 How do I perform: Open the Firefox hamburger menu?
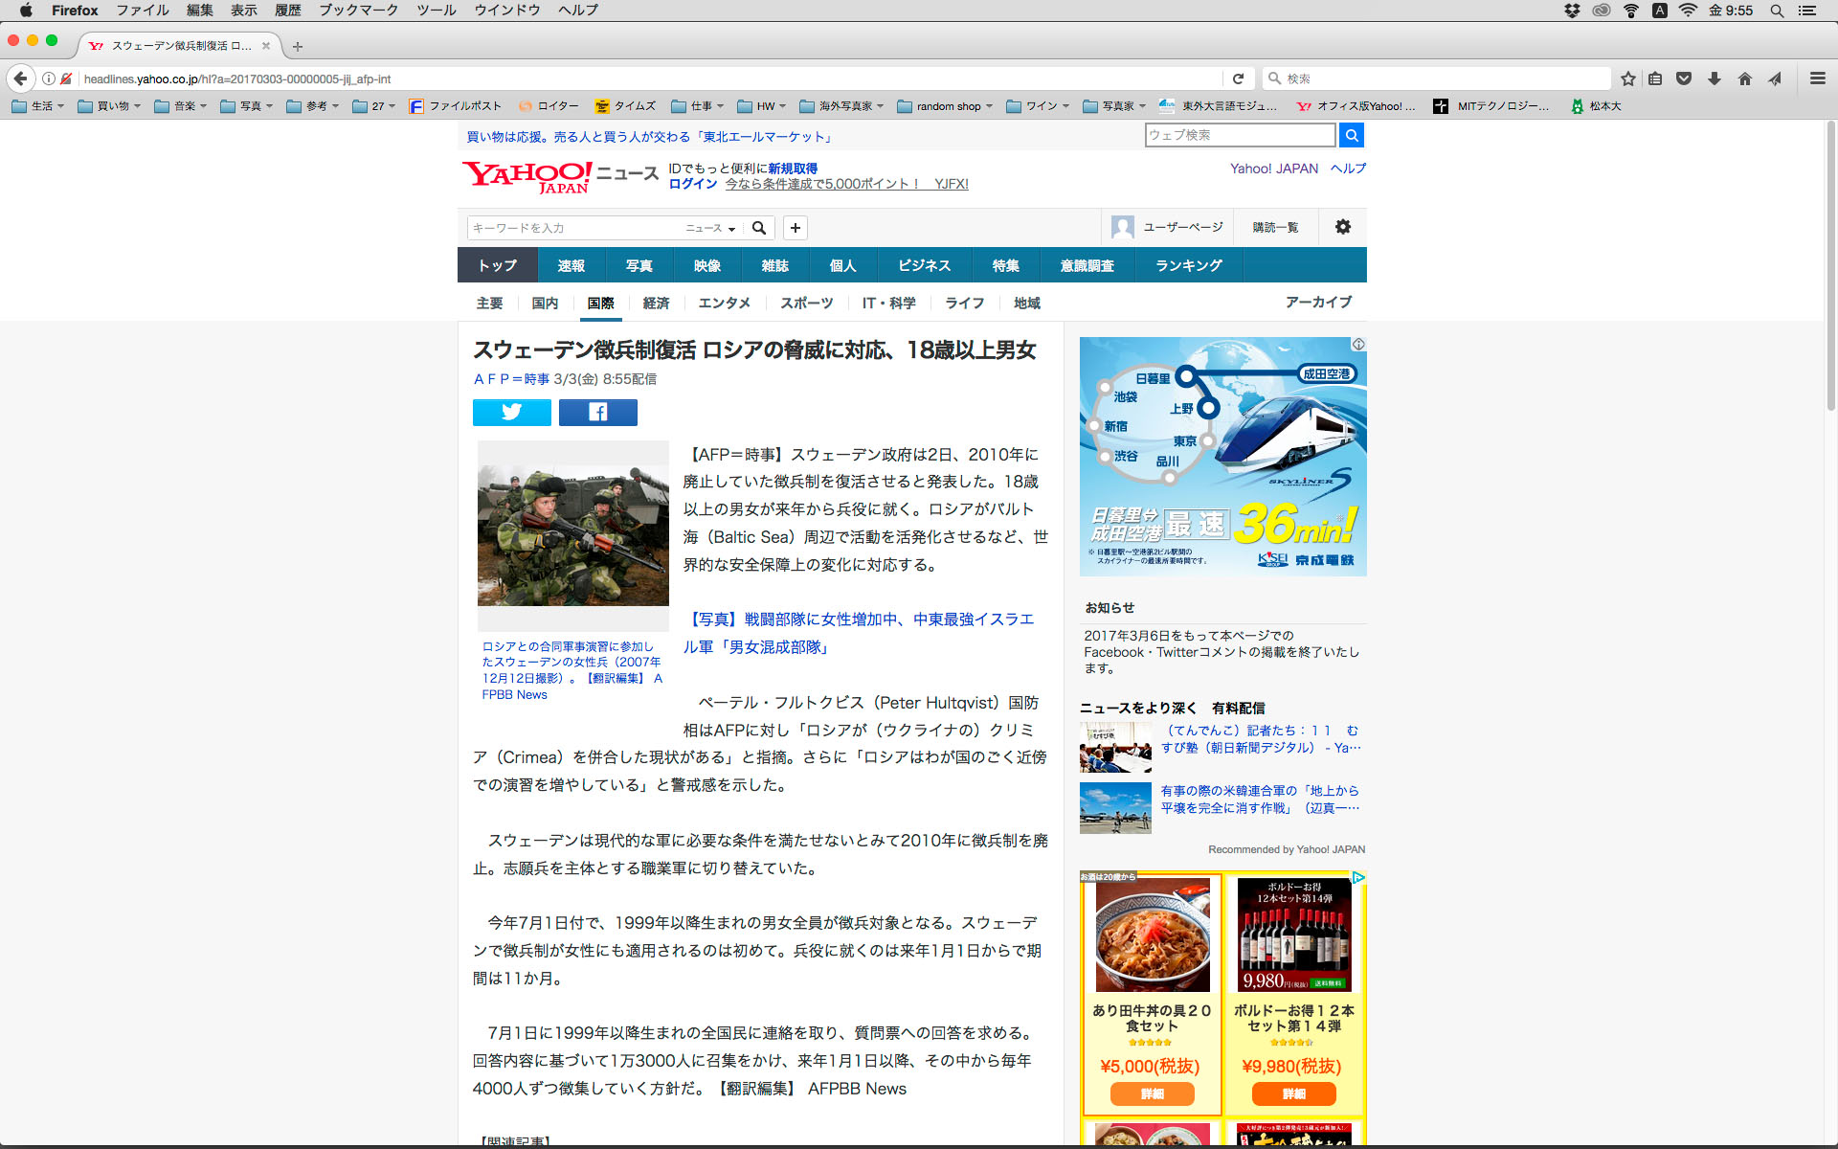click(1817, 79)
